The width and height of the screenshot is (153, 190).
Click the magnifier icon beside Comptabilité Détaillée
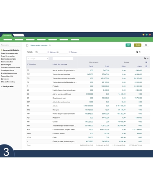pyautogui.click(x=2, y=50)
